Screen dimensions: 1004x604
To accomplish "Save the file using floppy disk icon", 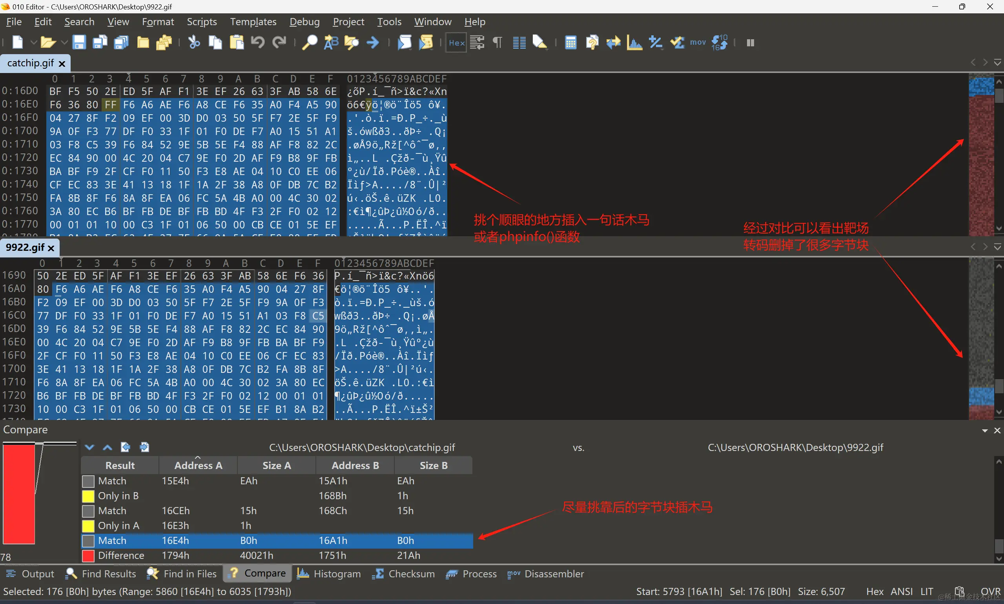I will [79, 42].
